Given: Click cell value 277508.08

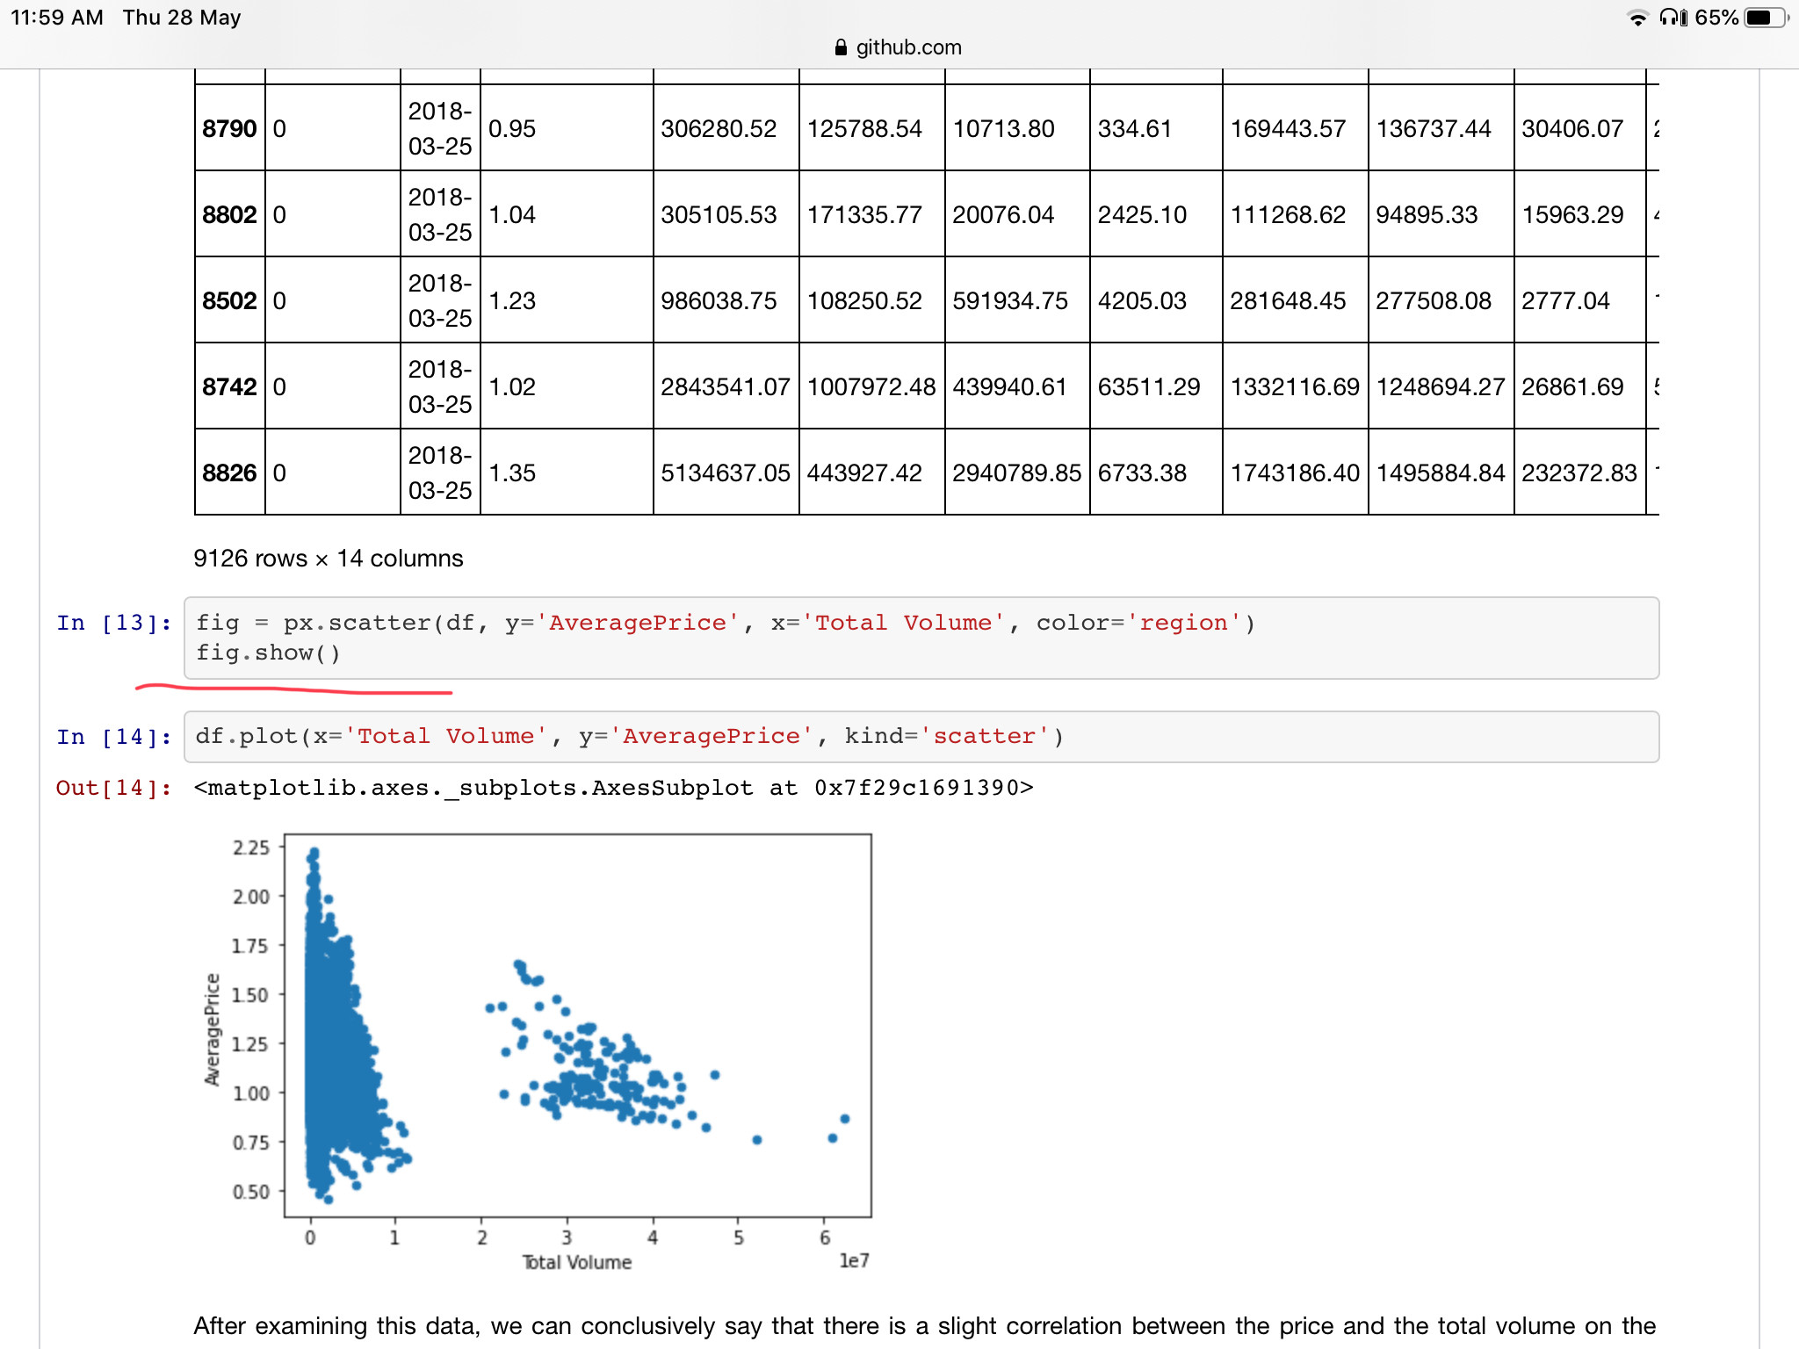Looking at the screenshot, I should (1434, 300).
